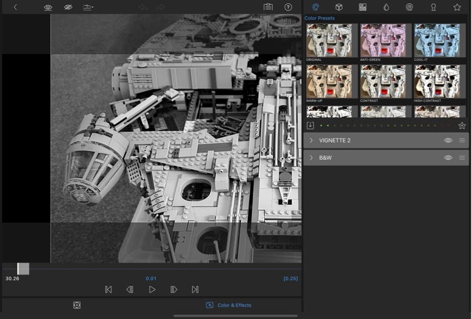Open the Color & Effects button
Viewport: 472px width, 319px height.
click(x=228, y=305)
